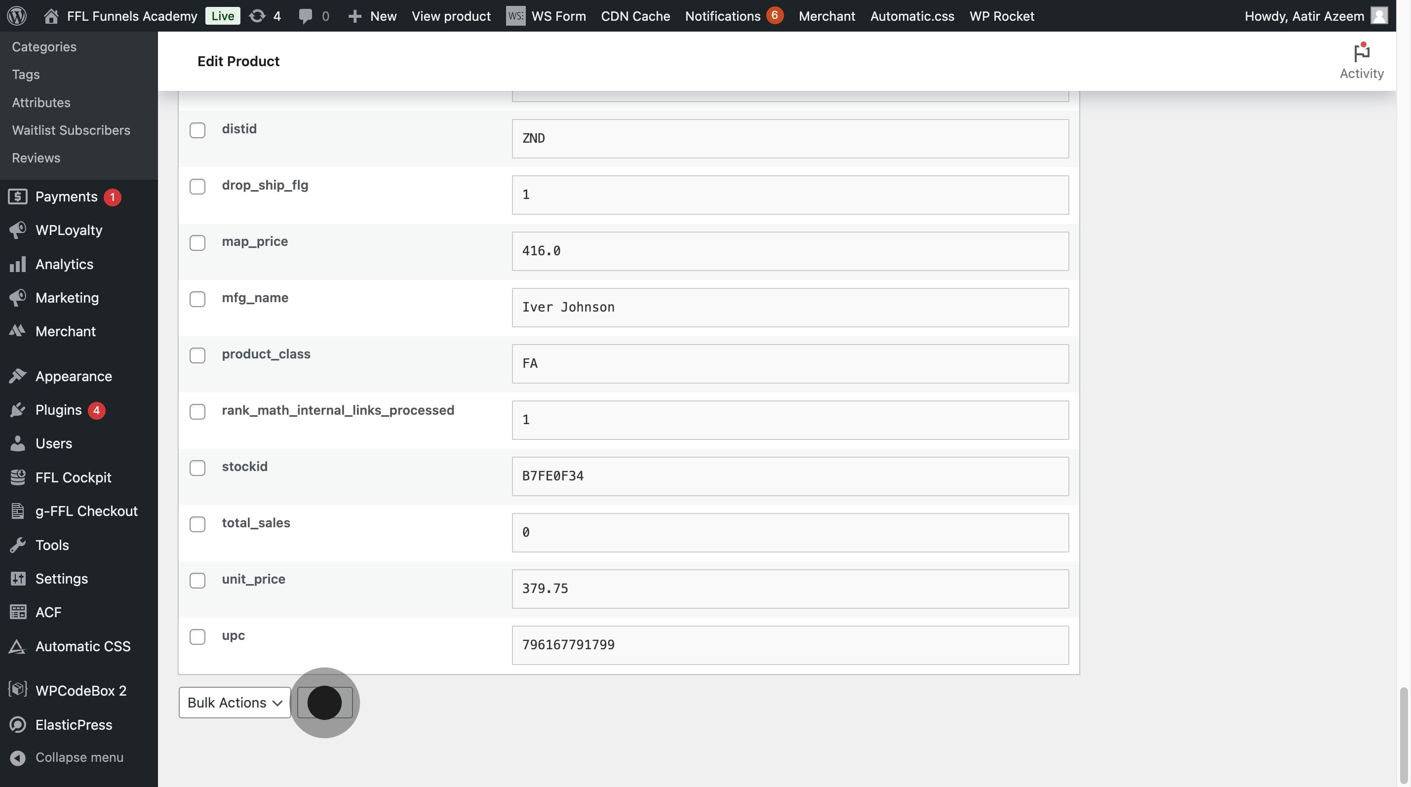
Task: Open Payments via its dollar icon
Action: pyautogui.click(x=18, y=197)
